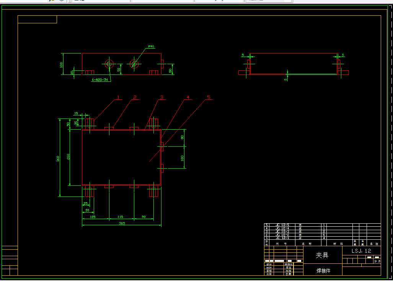Screen dimensions: 393x281
Task: Select the 365 overall width dimension
Action: 122,223
